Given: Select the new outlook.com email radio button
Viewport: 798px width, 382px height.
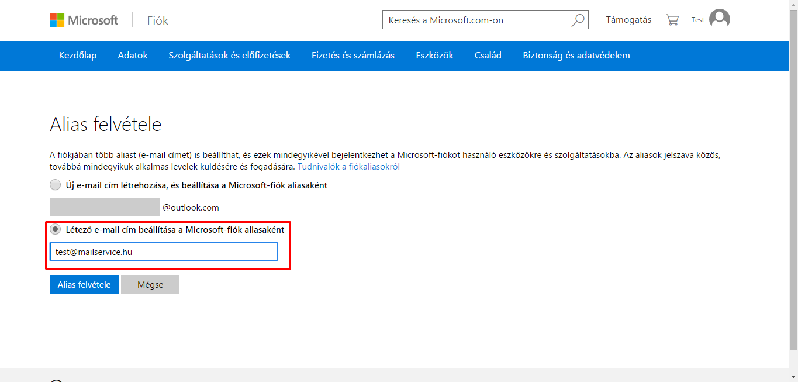Looking at the screenshot, I should pos(55,185).
